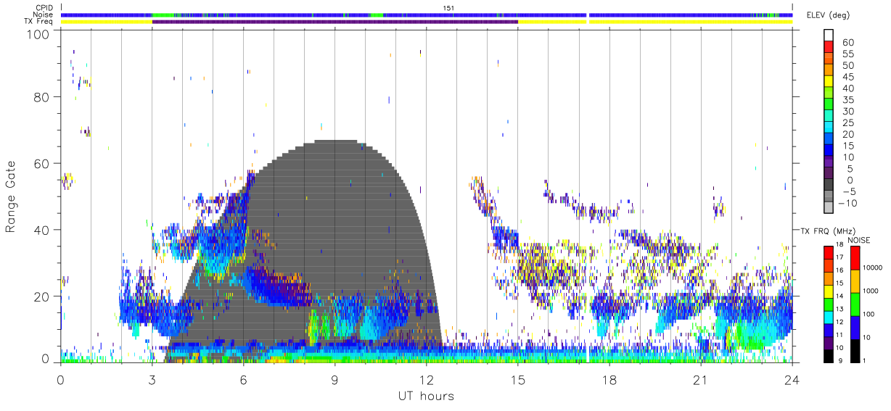Click the ELEV colorbar label "30"
This screenshot has height=411, width=891.
click(848, 111)
